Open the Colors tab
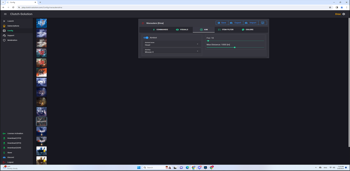The width and height of the screenshot is (350, 171). [248, 30]
